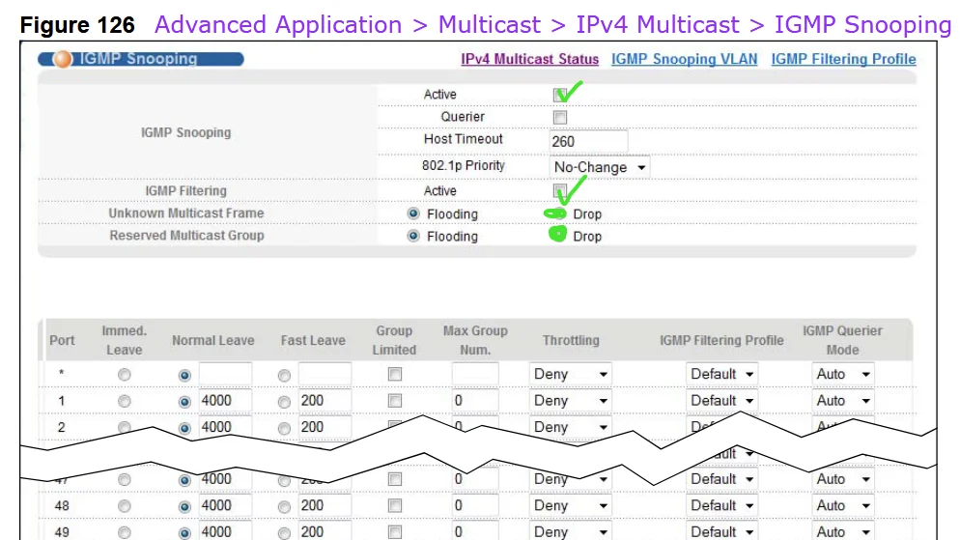The height and width of the screenshot is (540, 960).
Task: Click port 48 Normal Leave field showing 4000
Action: [x=225, y=506]
